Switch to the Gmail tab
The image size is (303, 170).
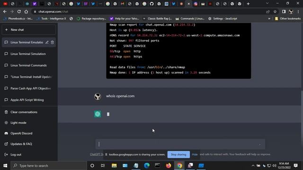pos(122,4)
